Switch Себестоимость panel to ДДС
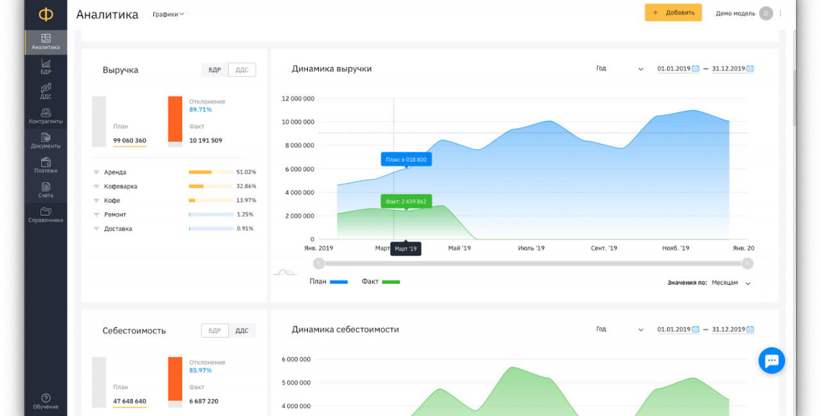821x416 pixels. click(x=242, y=330)
